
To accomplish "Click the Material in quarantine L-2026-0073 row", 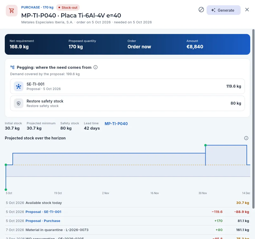I will tap(127, 230).
